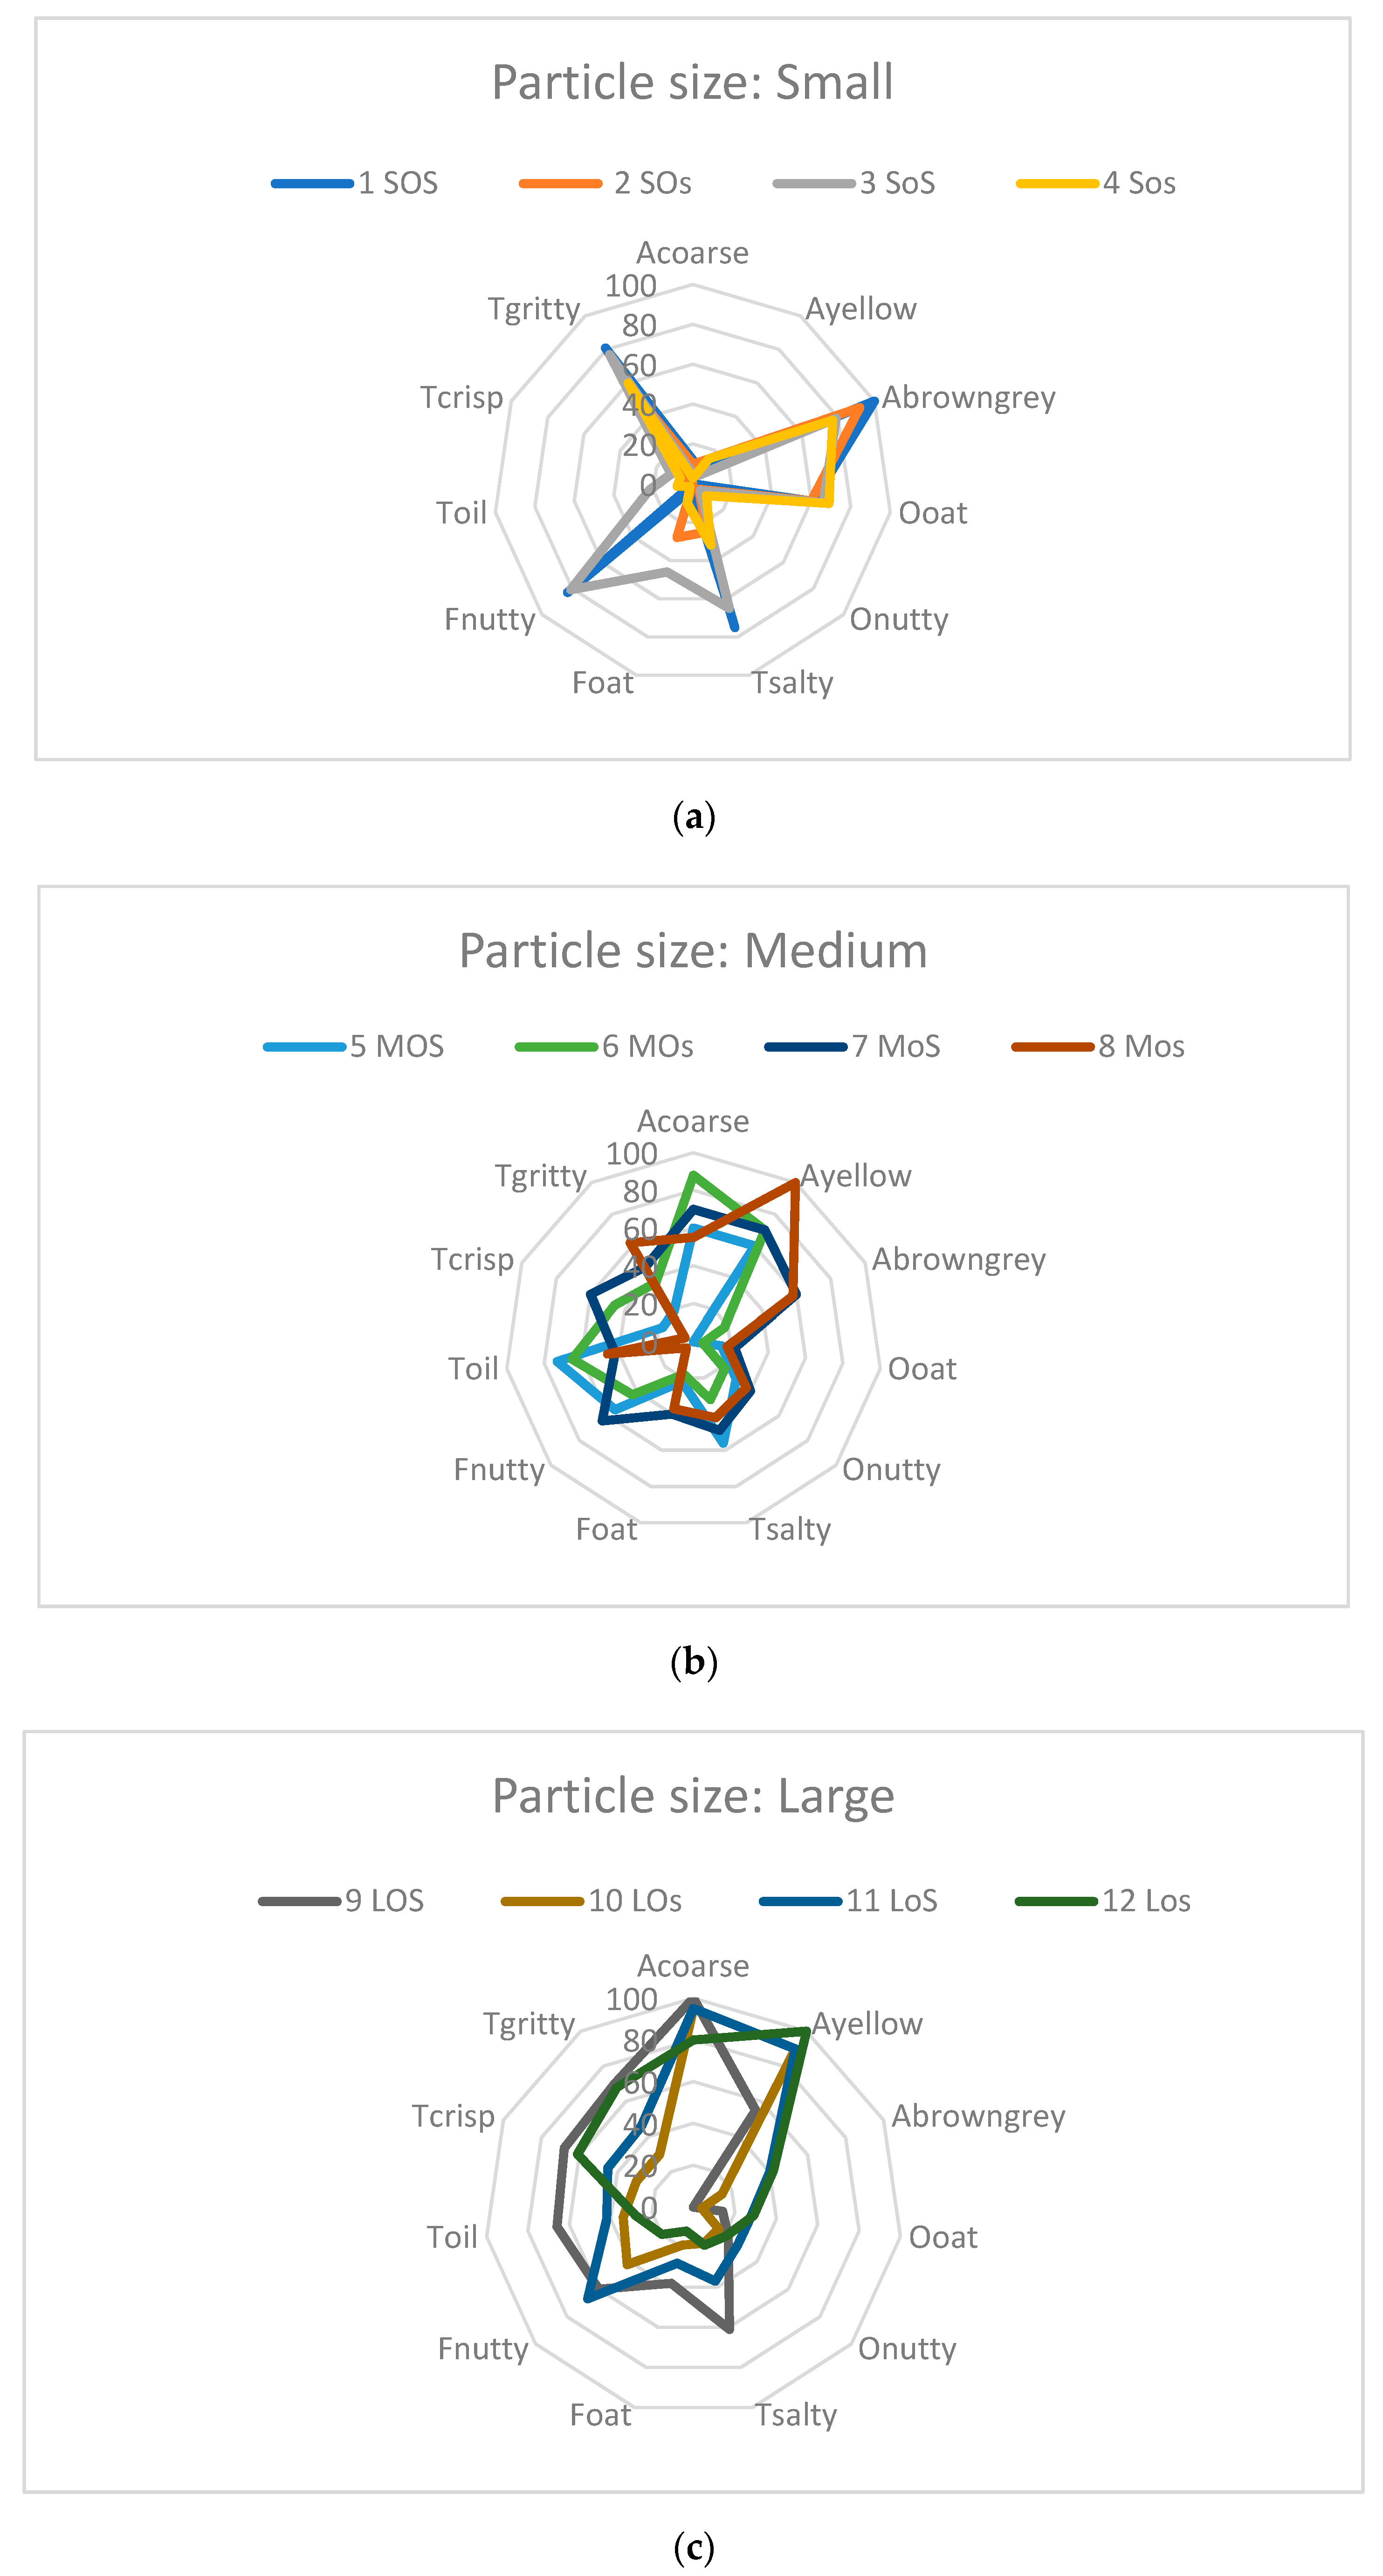The image size is (1383, 2576).
Task: Click the 12 Los dark green legend line
Action: coord(1056,1901)
